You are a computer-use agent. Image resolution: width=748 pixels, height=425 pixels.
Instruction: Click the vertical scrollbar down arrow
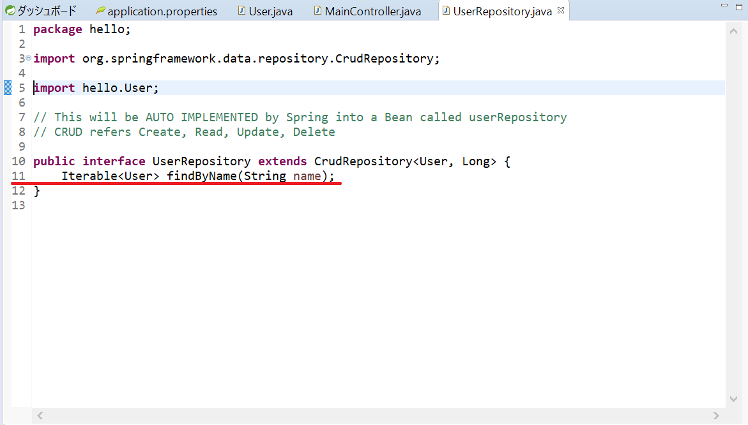tap(733, 399)
